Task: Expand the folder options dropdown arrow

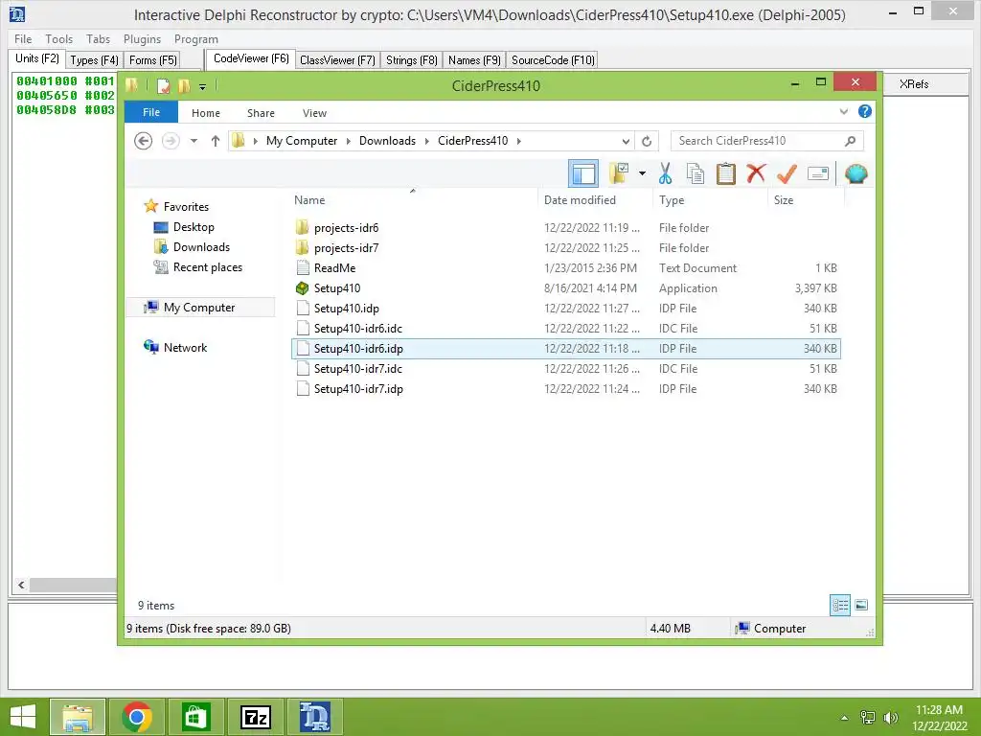Action: (642, 174)
